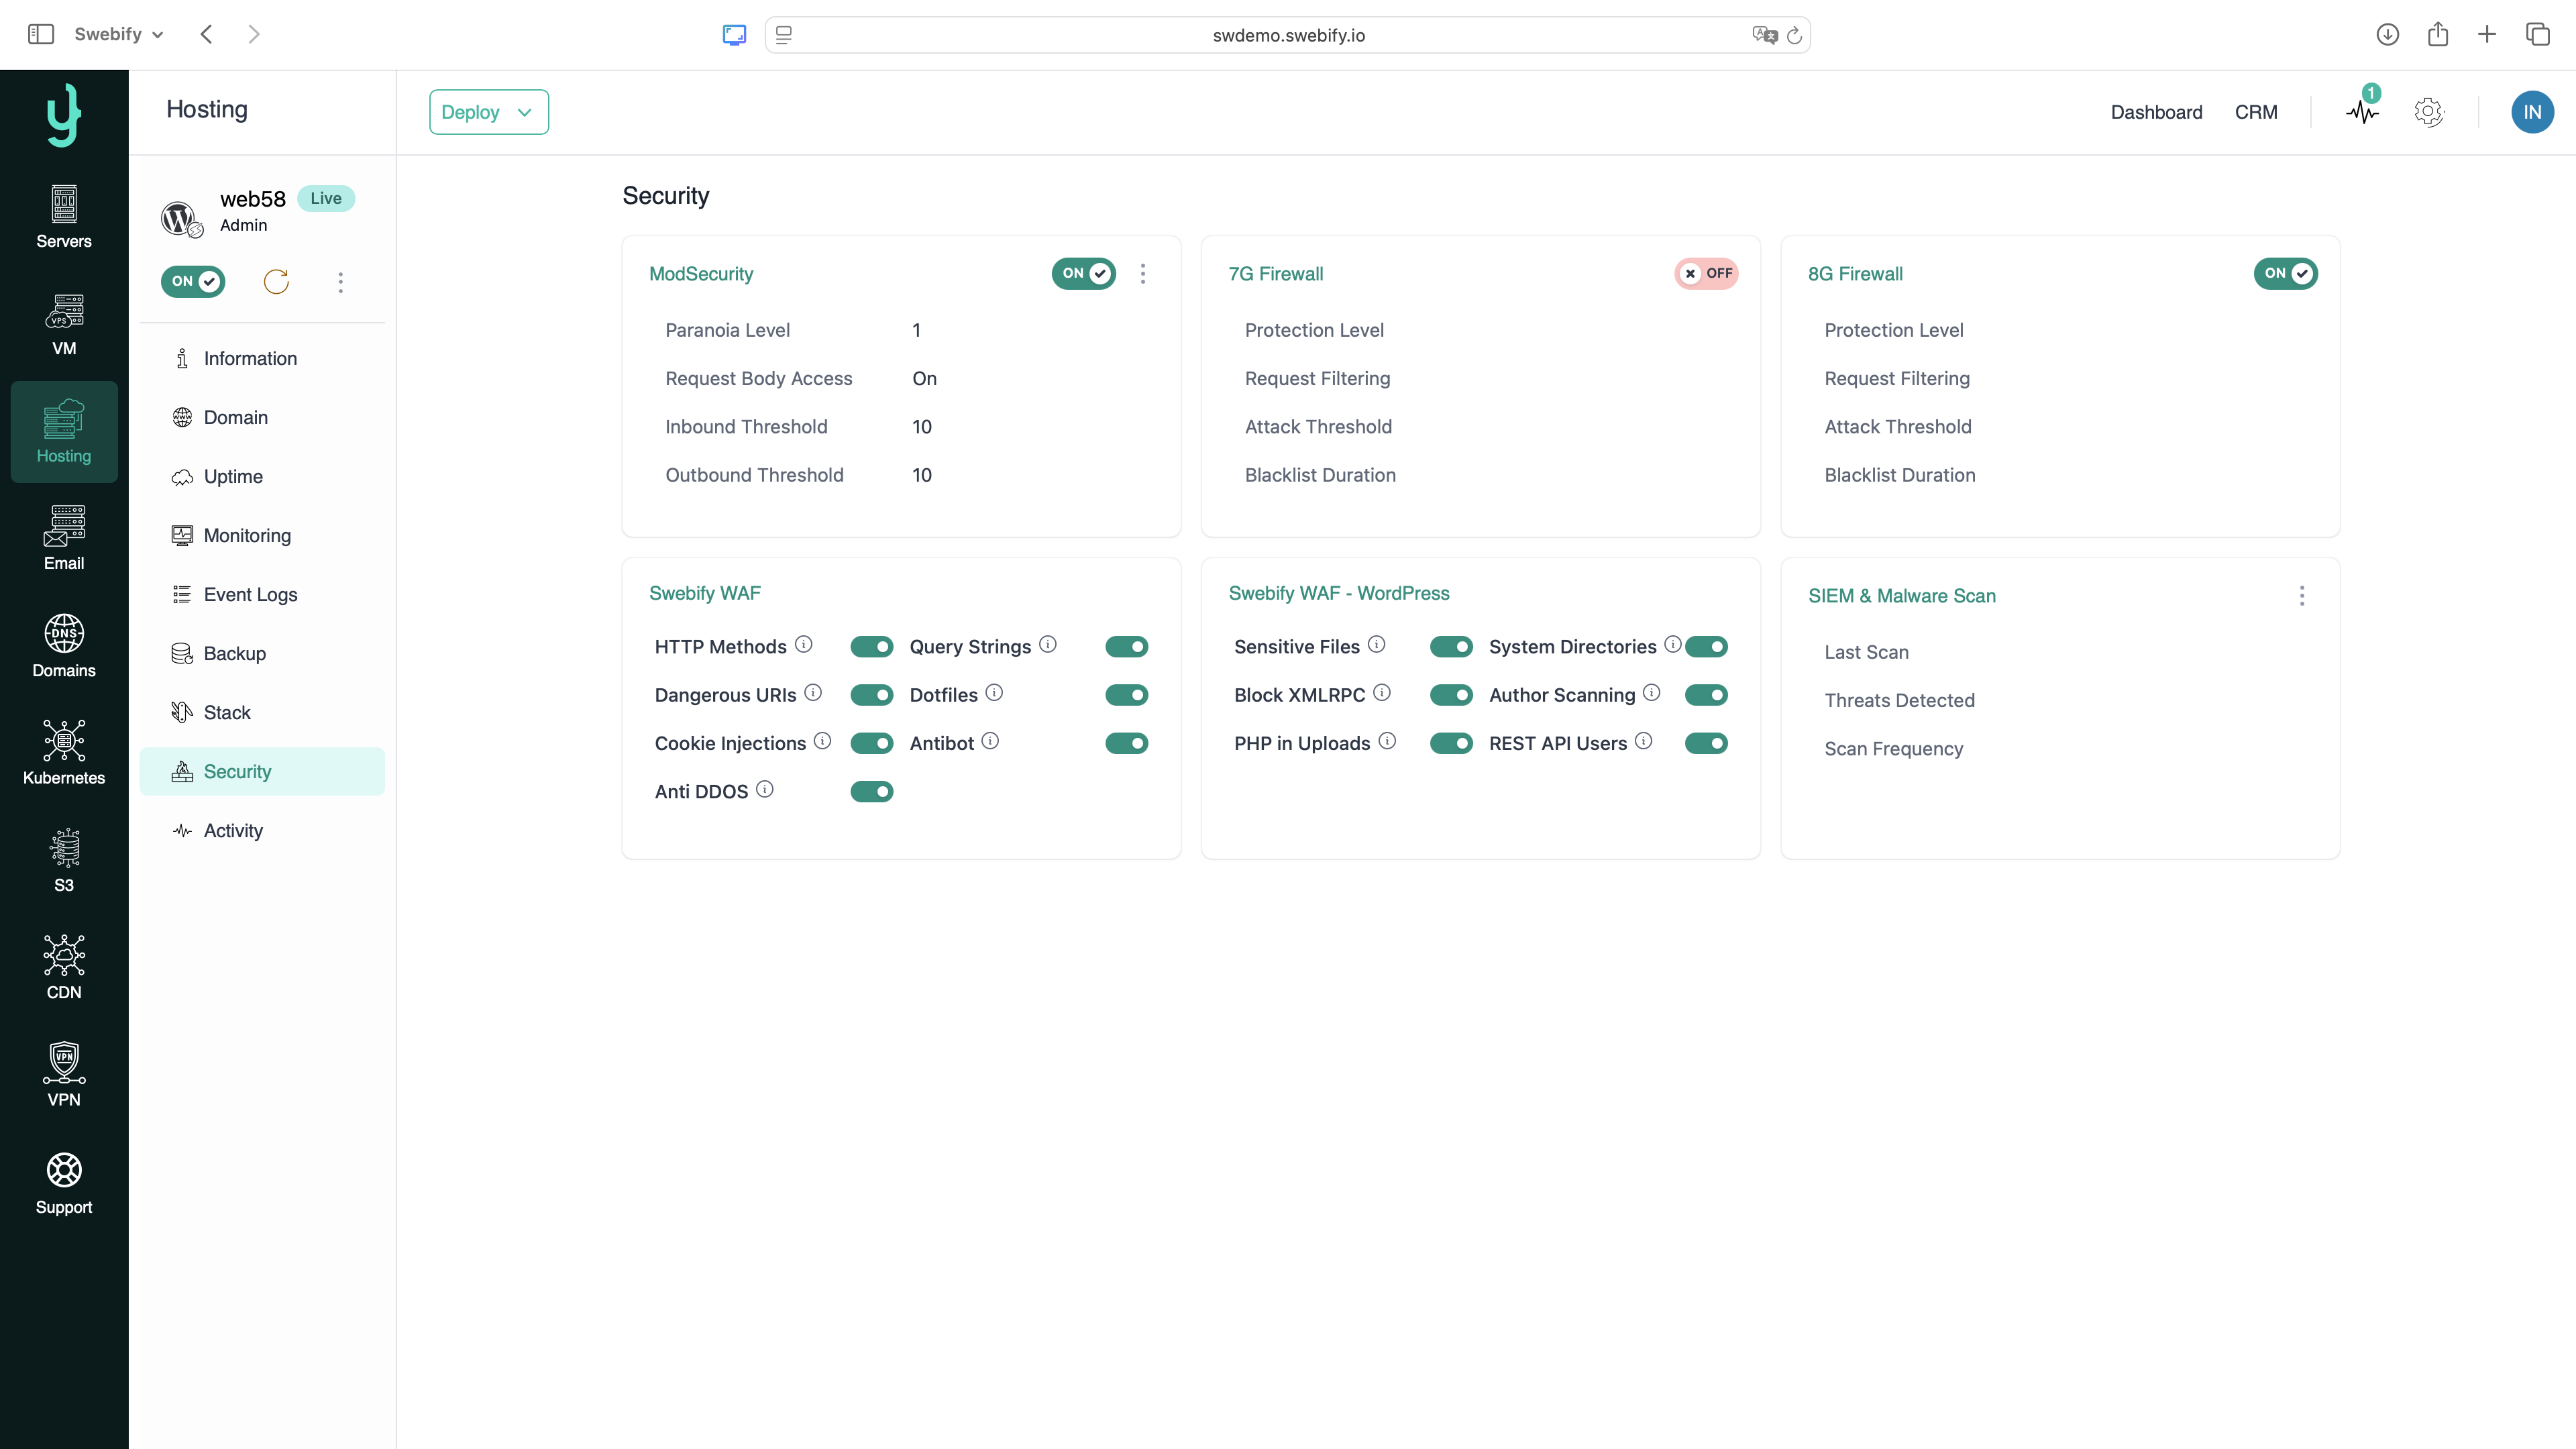This screenshot has width=2576, height=1449.
Task: Open ModSecurity three-dot options menu
Action: click(x=1143, y=273)
